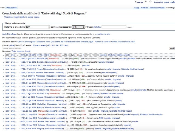
Task: Show 100 revisions per page
Action: pyautogui.click(x=57, y=45)
